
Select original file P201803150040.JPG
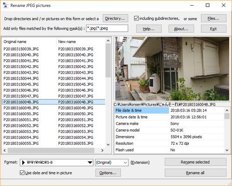pos(21,55)
